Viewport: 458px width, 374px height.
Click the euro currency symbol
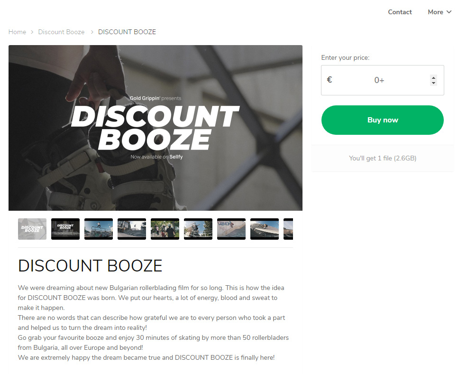[x=330, y=80]
